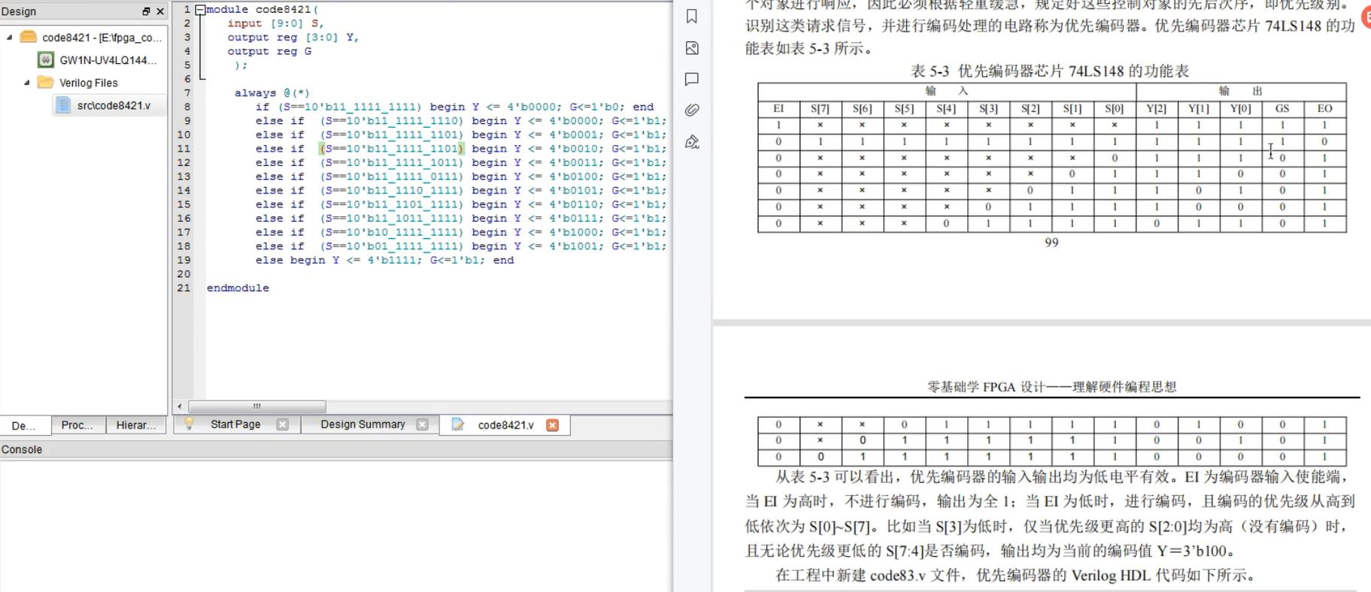This screenshot has width=1371, height=592.
Task: Switch to the Design Summary tab
Action: 362,424
